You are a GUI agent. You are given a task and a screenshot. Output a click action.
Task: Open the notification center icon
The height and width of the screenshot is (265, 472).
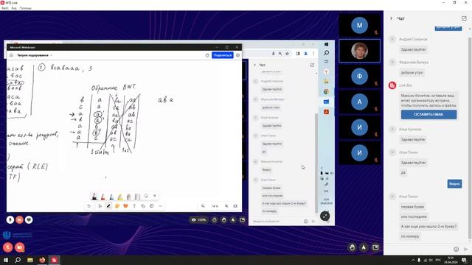[465, 260]
